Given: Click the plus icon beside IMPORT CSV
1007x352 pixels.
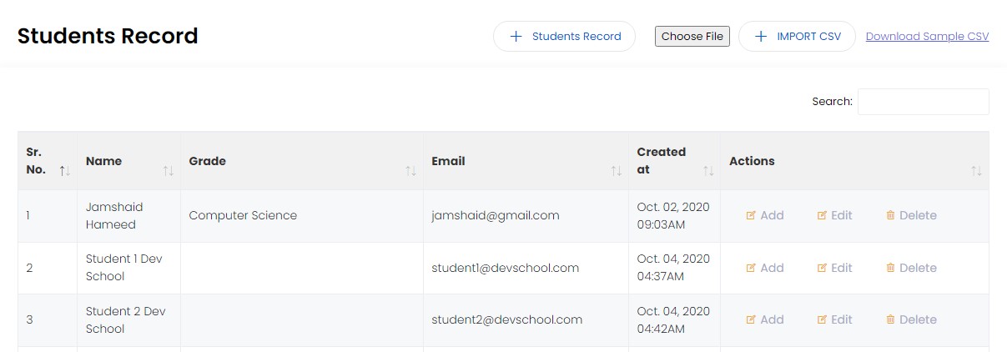Looking at the screenshot, I should coord(760,37).
